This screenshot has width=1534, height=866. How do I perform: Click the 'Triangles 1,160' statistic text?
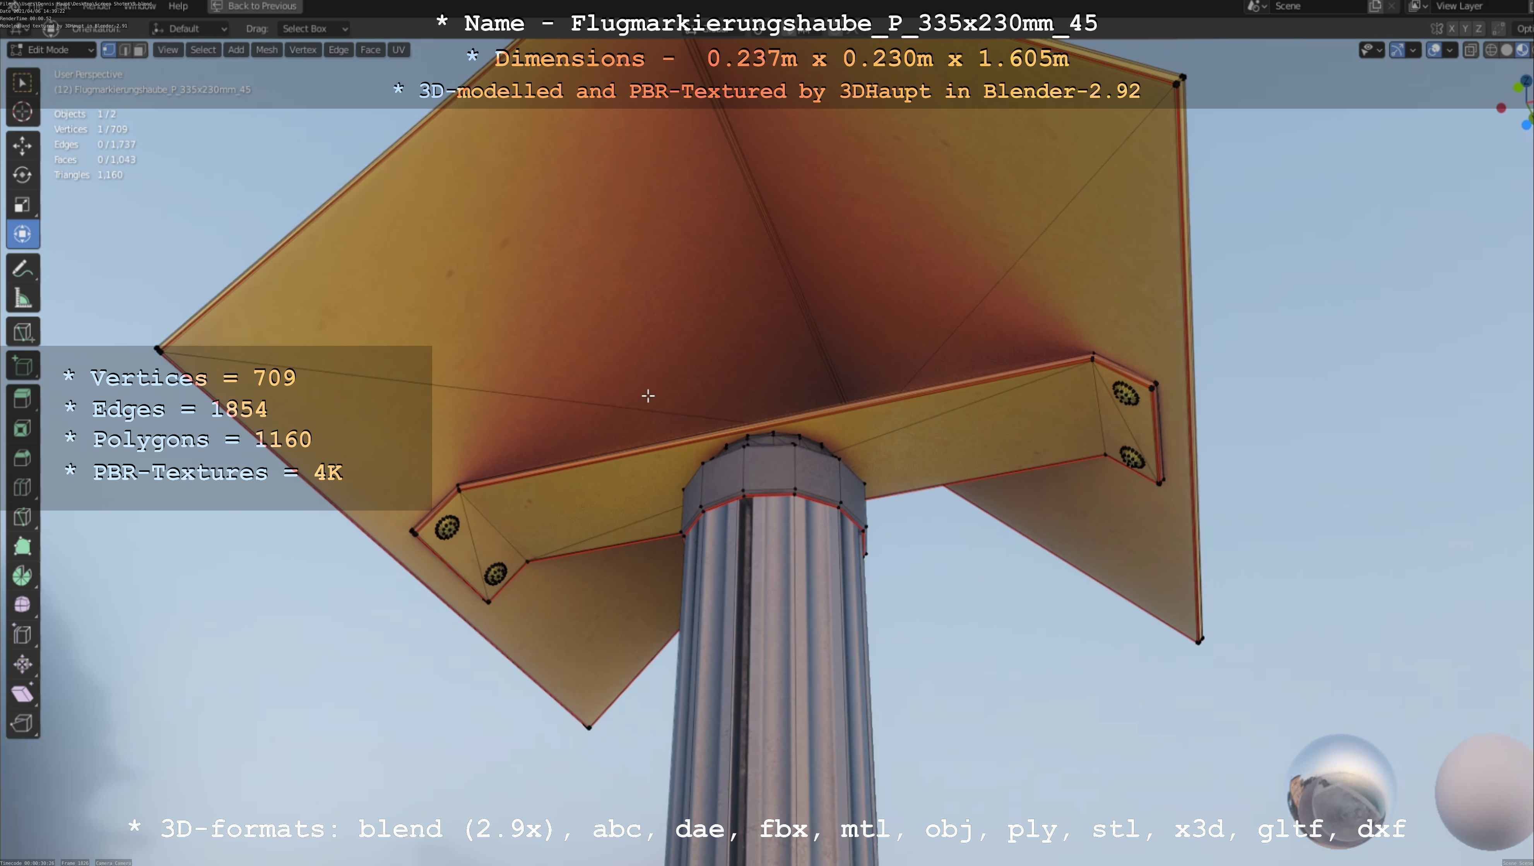click(x=88, y=175)
